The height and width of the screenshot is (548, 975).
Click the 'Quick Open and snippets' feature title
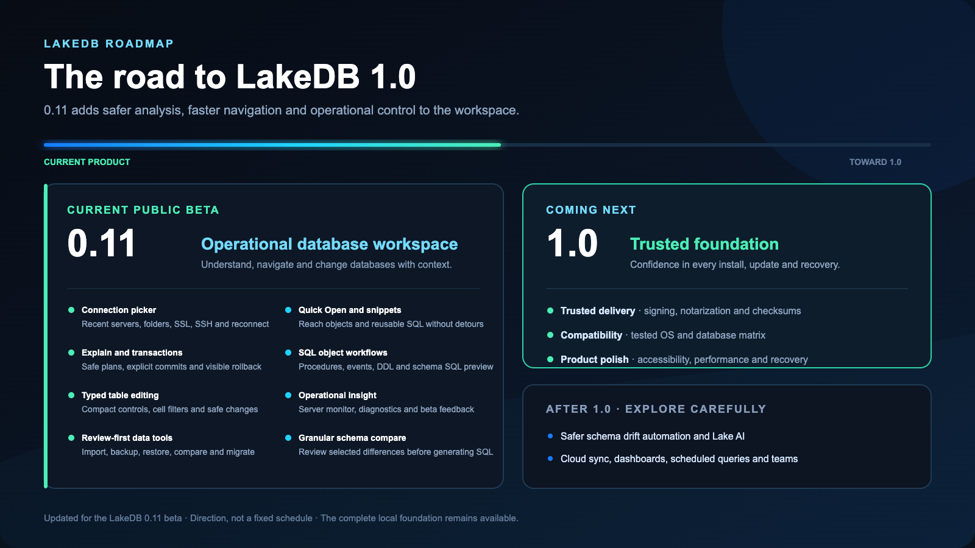(350, 310)
